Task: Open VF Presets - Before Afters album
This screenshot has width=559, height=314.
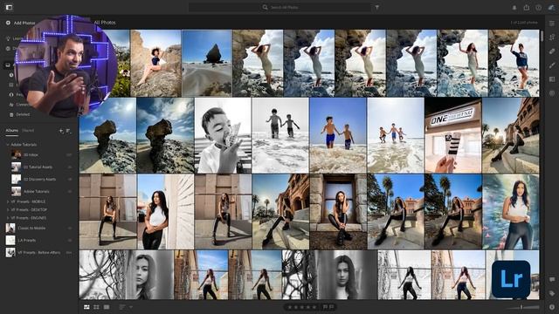Action: coord(39,252)
